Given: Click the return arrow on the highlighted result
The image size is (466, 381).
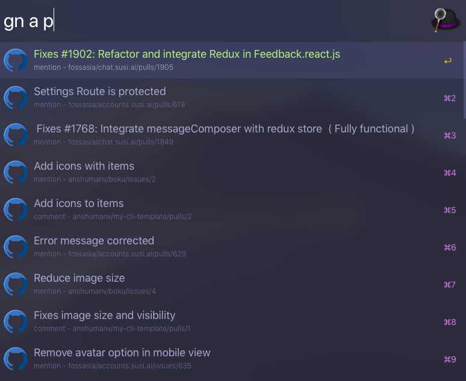Looking at the screenshot, I should (x=448, y=61).
